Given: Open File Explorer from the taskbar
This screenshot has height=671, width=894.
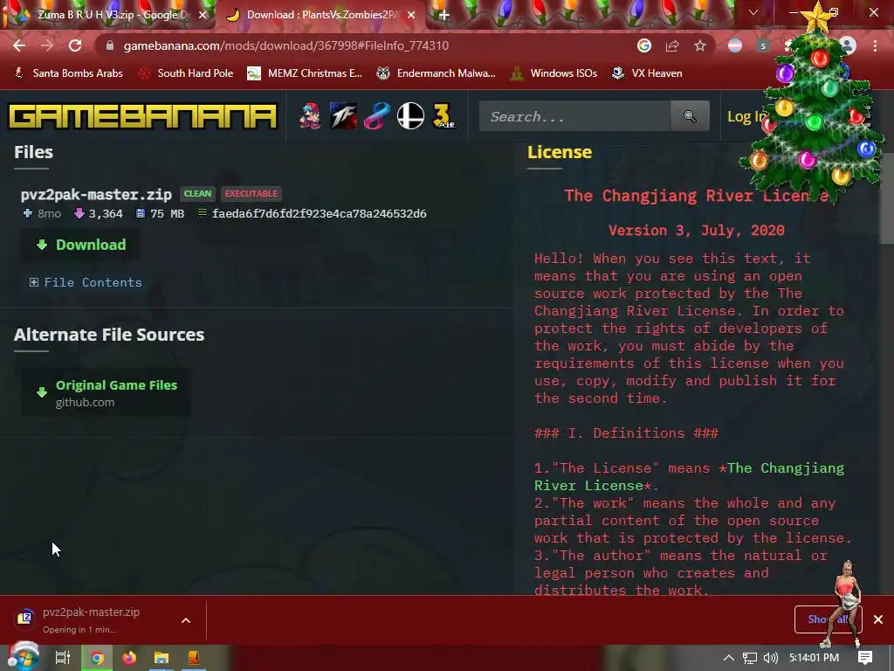Looking at the screenshot, I should pos(162,658).
